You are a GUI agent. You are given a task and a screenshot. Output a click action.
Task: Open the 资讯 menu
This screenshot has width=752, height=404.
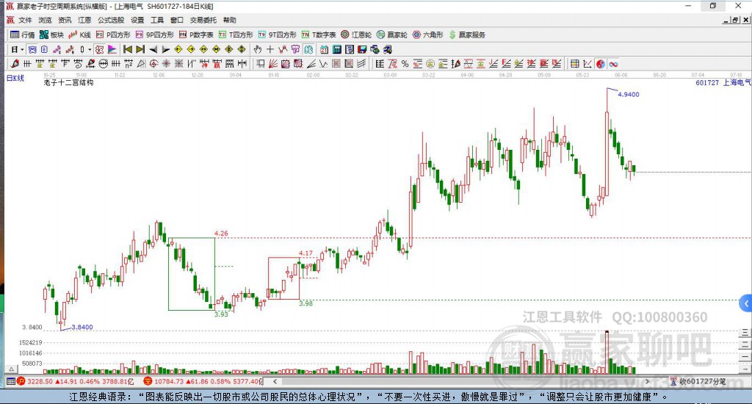[65, 20]
